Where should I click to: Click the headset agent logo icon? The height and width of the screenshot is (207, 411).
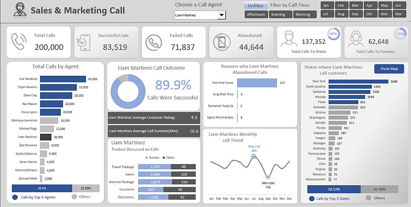[20, 9]
